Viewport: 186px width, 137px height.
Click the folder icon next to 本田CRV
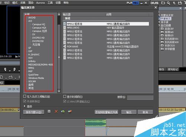(x=162, y=29)
